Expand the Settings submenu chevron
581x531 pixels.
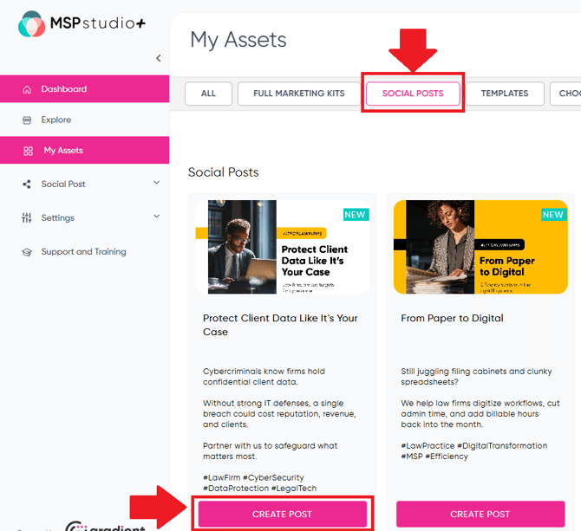click(157, 217)
